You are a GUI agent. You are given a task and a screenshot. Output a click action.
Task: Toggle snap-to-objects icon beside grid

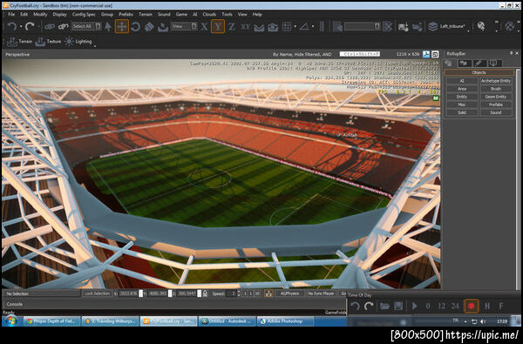click(273, 27)
